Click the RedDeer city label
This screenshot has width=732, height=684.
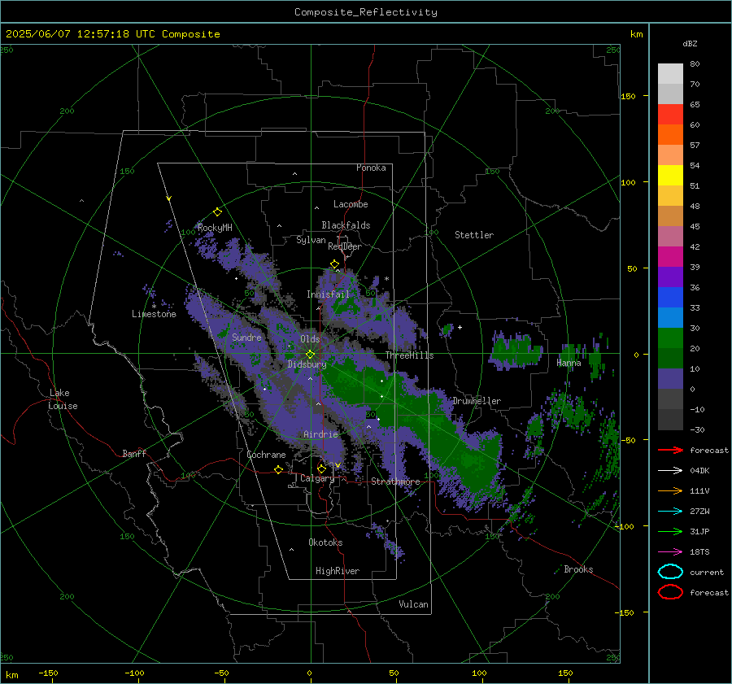pos(345,246)
